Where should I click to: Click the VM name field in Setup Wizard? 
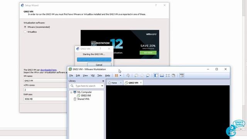(x=45, y=81)
